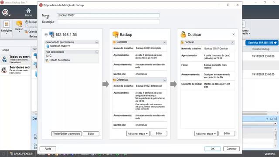Screen dimensions: 279x157
Task: Click Editar in the Duplicar panel
Action: click(x=227, y=133)
